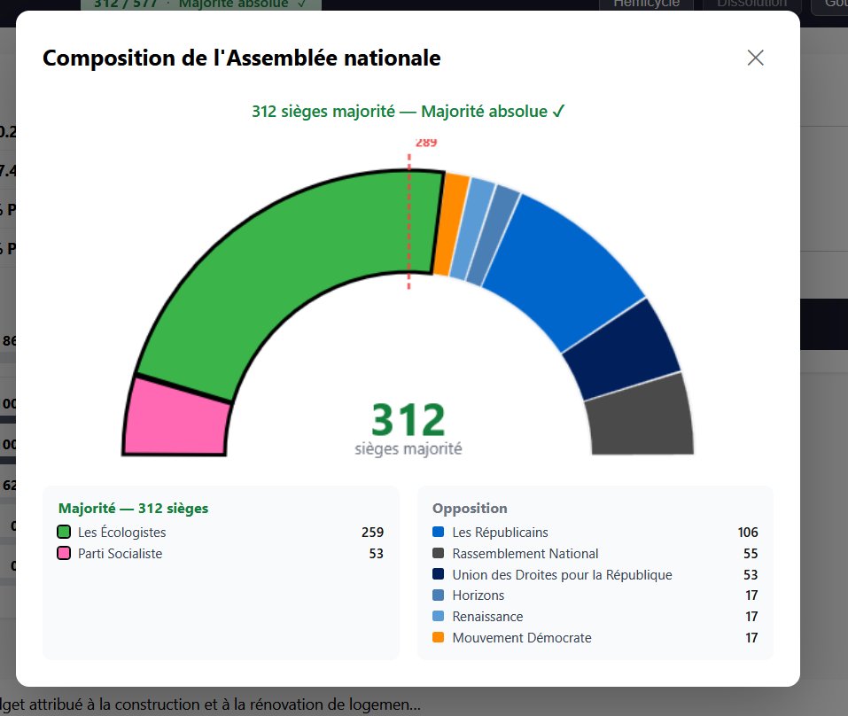Click the '312 sièges majorité — Majorité absolue' status line
Screen dimensions: 848x716
(408, 112)
